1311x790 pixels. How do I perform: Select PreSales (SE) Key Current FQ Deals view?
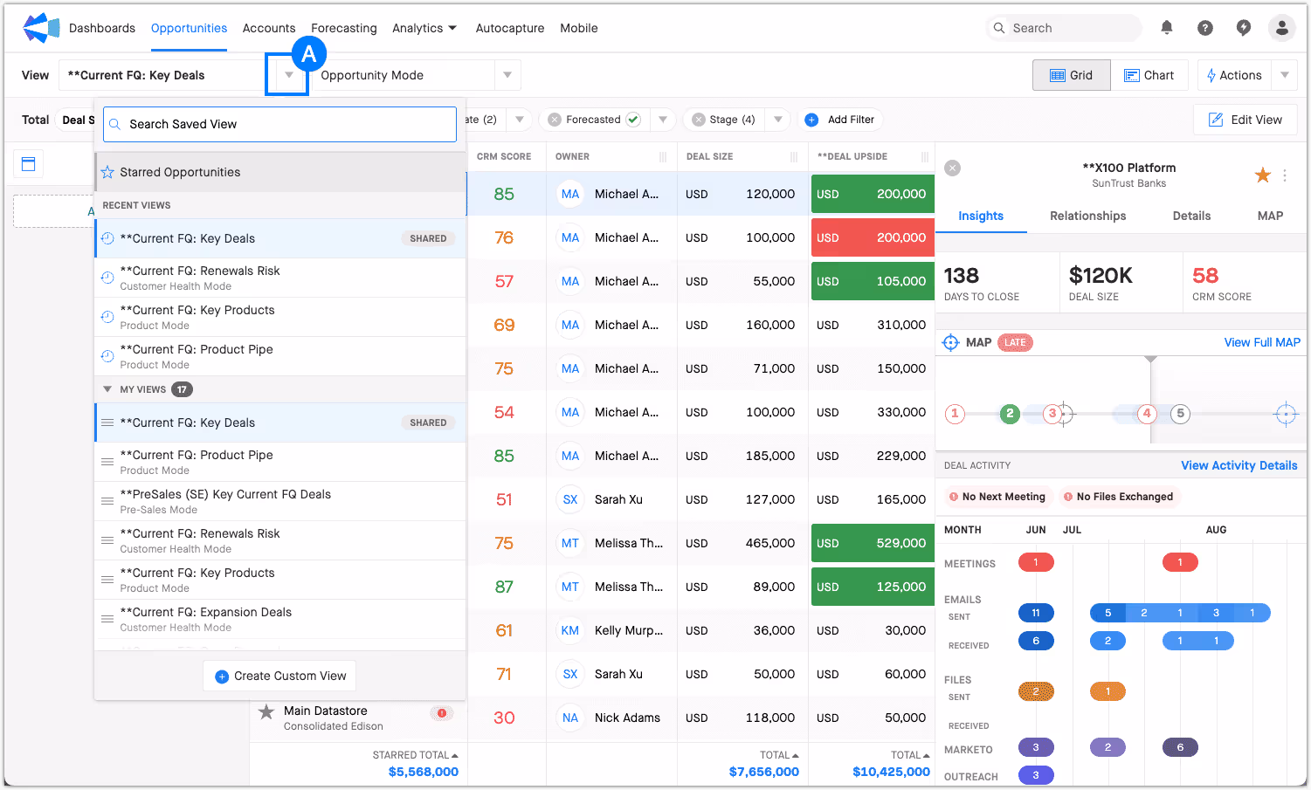(279, 501)
